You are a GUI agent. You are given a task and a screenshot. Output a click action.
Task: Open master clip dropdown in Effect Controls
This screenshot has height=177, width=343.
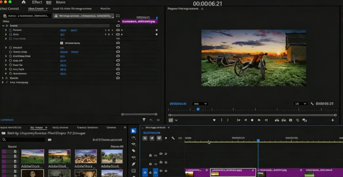(27, 16)
